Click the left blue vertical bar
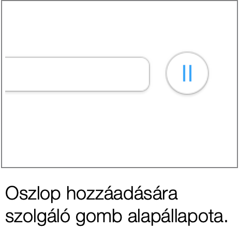 click(x=184, y=73)
